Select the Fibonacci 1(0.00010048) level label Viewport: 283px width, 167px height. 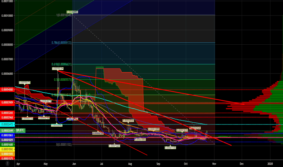(x=64, y=15)
